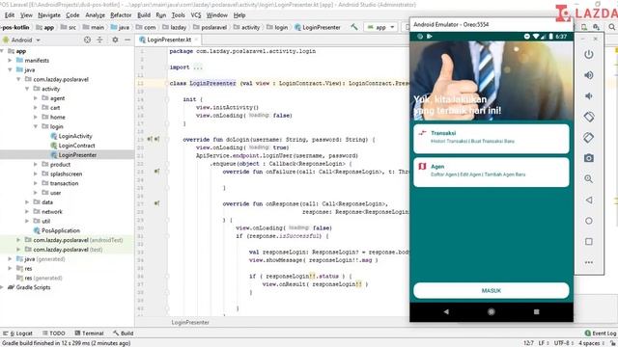This screenshot has height=347, width=618.
Task: Collapse the login package
Action: [36, 126]
